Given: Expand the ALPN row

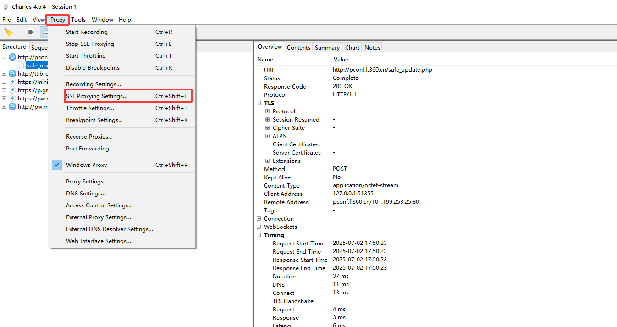Looking at the screenshot, I should click(268, 136).
